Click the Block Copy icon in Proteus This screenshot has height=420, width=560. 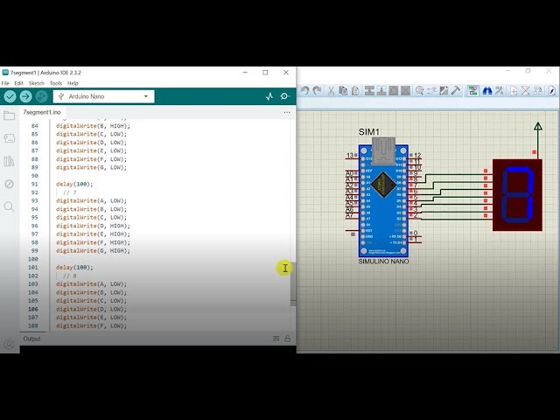click(x=369, y=91)
